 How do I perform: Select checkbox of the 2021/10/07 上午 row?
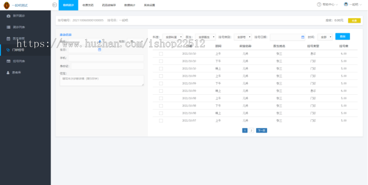click(x=161, y=120)
